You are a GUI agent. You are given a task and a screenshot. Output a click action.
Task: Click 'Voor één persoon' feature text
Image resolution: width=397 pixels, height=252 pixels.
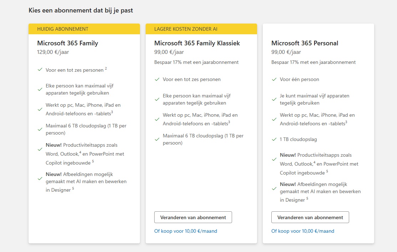pyautogui.click(x=300, y=80)
